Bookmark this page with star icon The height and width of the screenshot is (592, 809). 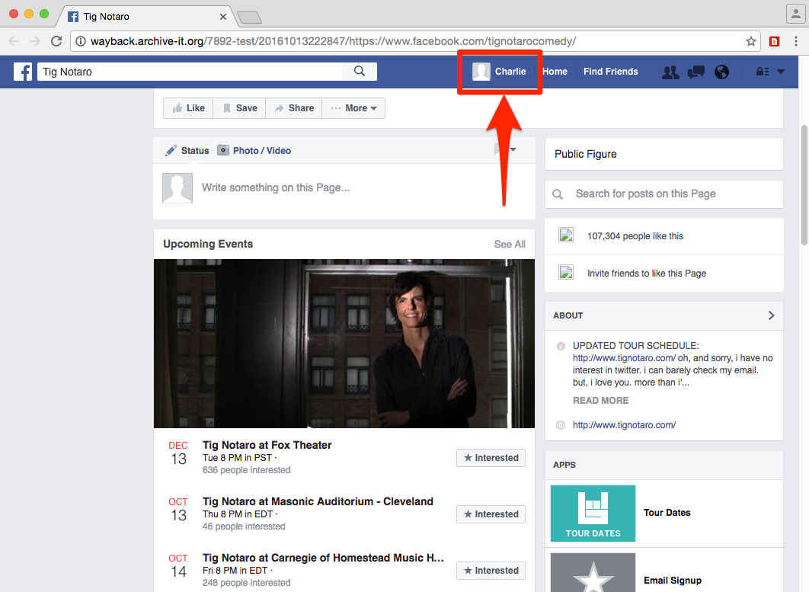(x=751, y=41)
